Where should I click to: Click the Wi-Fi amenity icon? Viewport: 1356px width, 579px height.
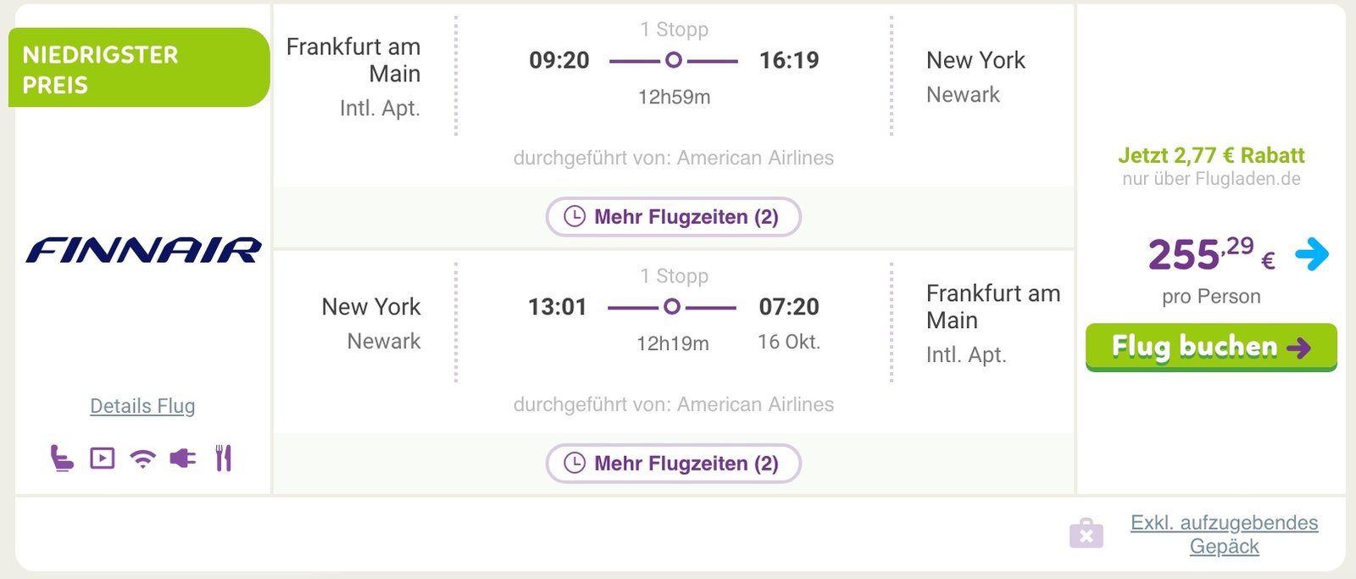[143, 459]
